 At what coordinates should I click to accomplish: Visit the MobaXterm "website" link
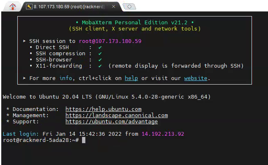coord(195,78)
